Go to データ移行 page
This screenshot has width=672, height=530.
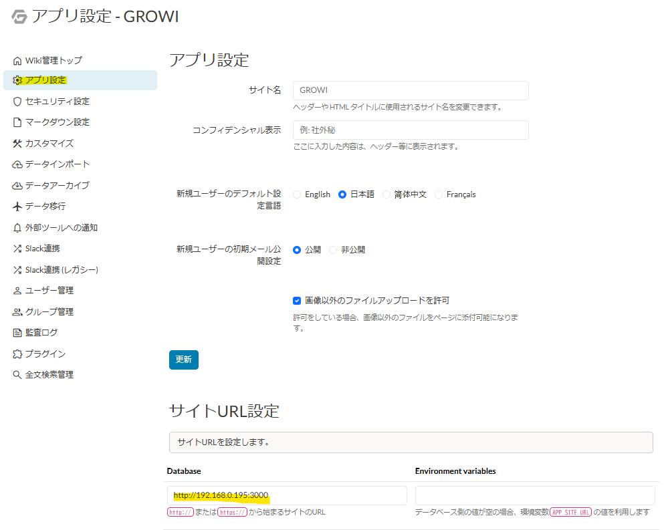(80, 207)
